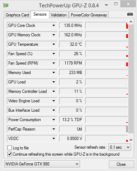Open the Validation tab
This screenshot has width=137, height=171.
click(x=59, y=15)
